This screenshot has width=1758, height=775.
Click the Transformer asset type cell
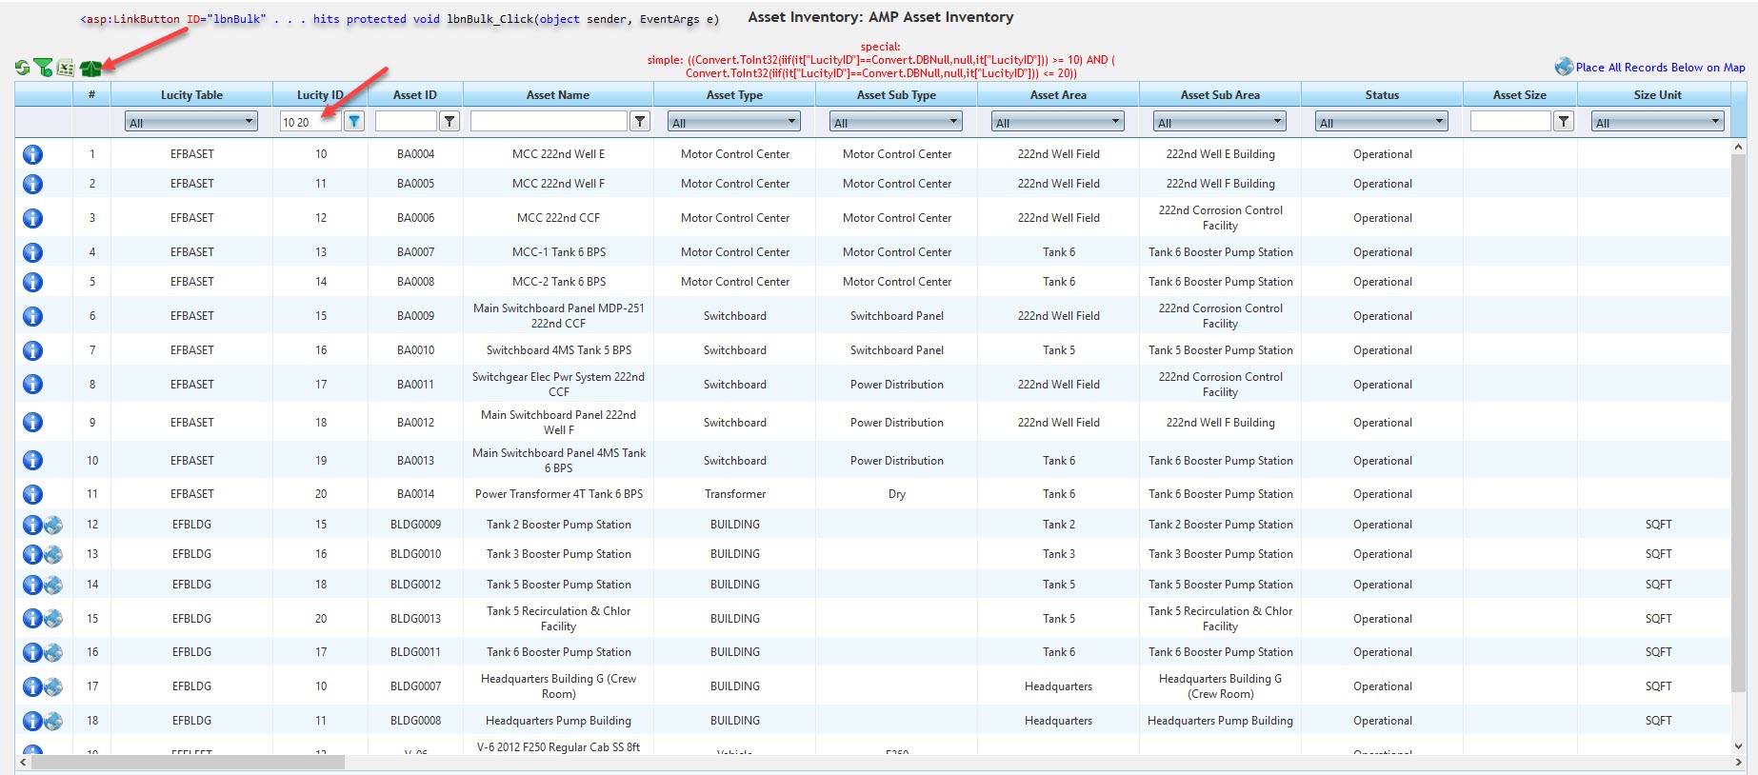coord(734,494)
